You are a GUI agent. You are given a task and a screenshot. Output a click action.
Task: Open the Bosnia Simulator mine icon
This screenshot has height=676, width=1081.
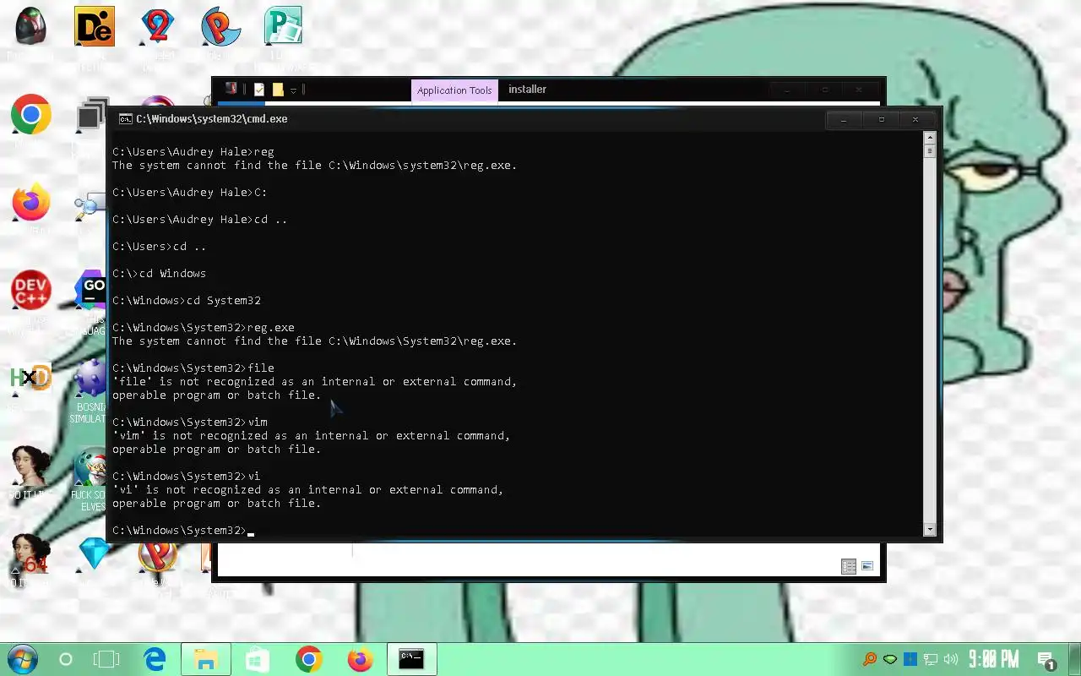pyautogui.click(x=90, y=379)
